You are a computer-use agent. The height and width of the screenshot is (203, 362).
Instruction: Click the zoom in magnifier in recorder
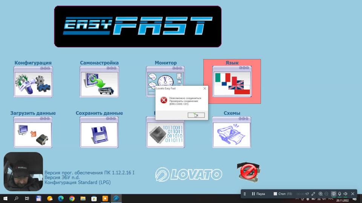pos(321,194)
